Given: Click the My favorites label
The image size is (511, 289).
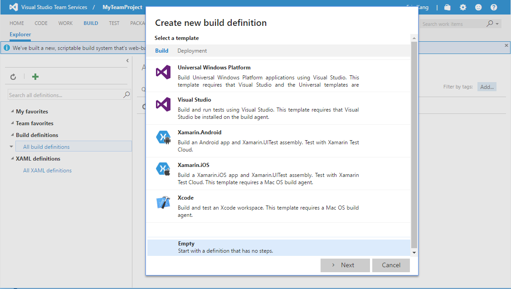Looking at the screenshot, I should point(32,112).
